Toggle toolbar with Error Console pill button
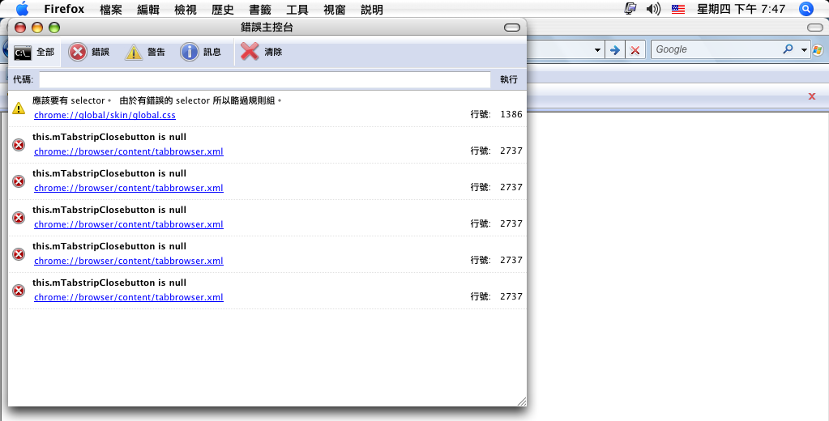829x421 pixels. tap(511, 28)
